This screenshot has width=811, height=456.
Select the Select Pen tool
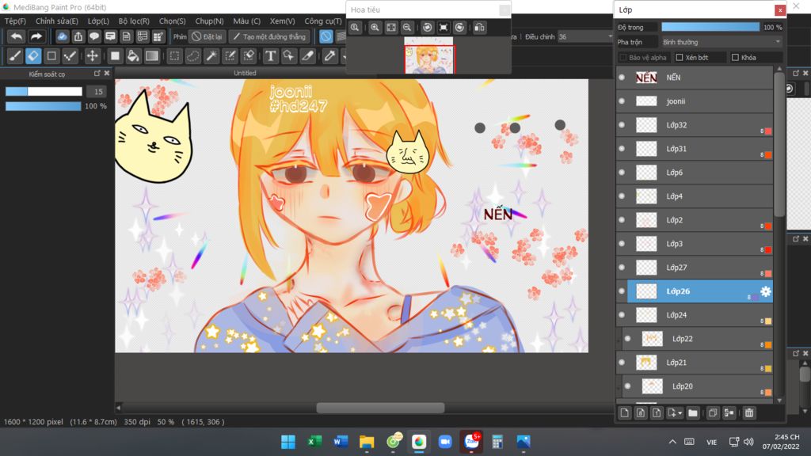230,56
